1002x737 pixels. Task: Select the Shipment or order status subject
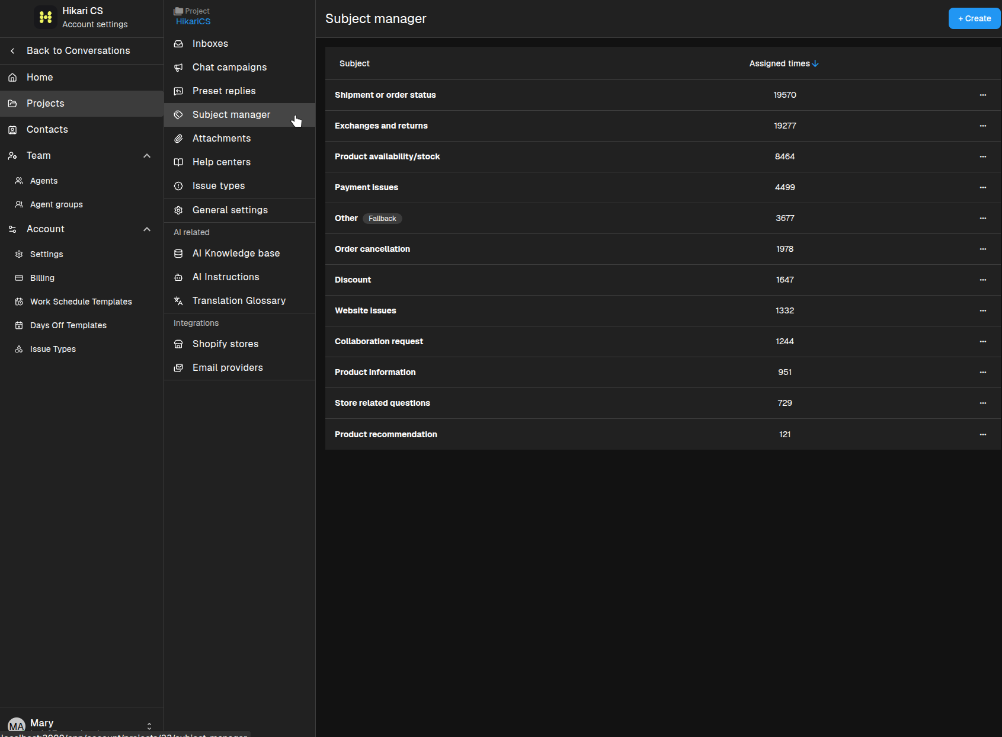[385, 95]
